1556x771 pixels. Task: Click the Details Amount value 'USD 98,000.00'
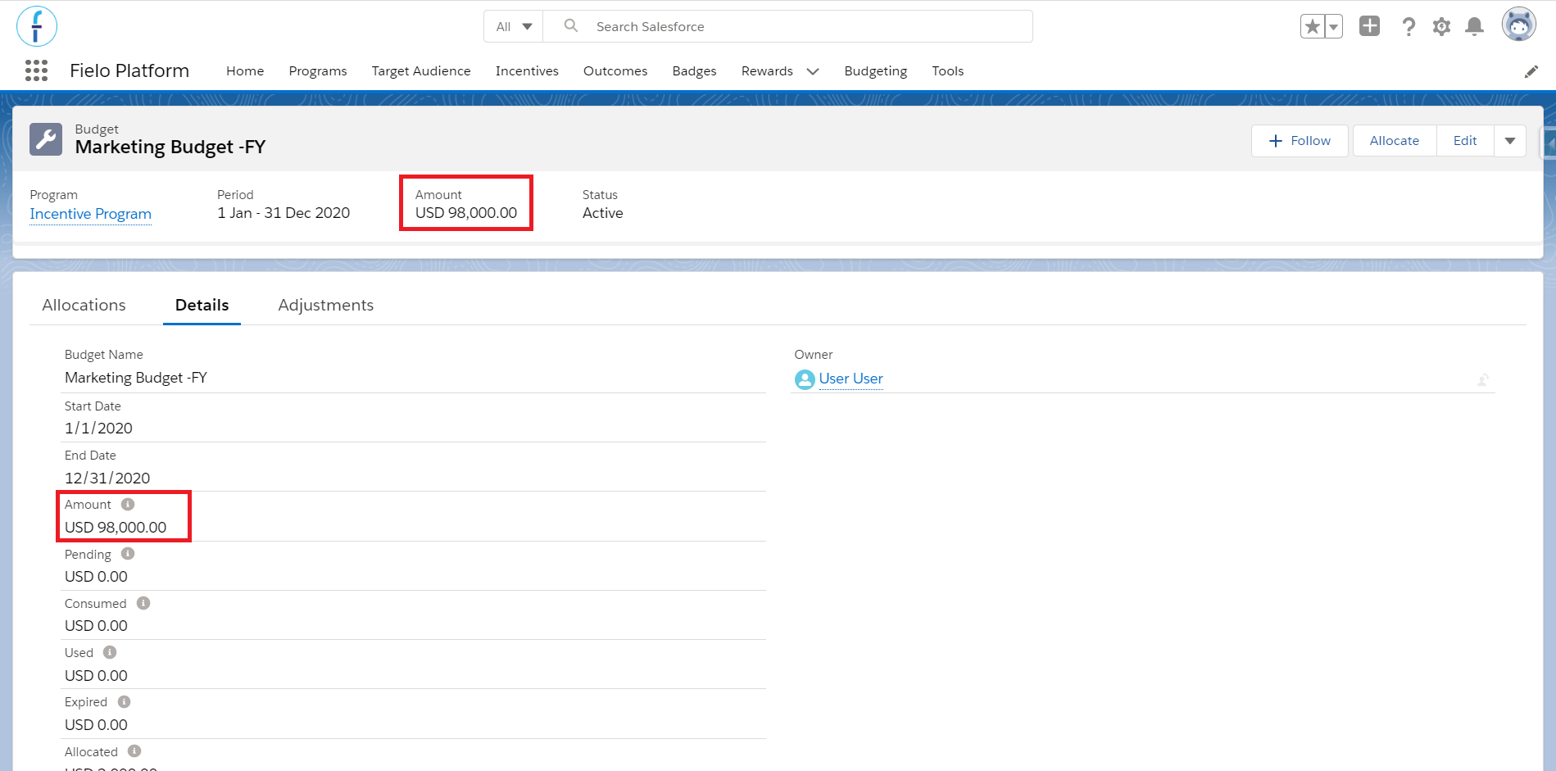point(116,528)
